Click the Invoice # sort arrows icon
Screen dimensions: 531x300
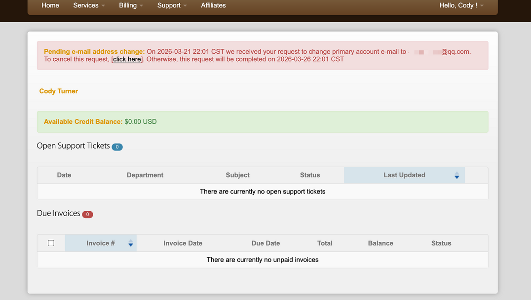[x=130, y=243]
